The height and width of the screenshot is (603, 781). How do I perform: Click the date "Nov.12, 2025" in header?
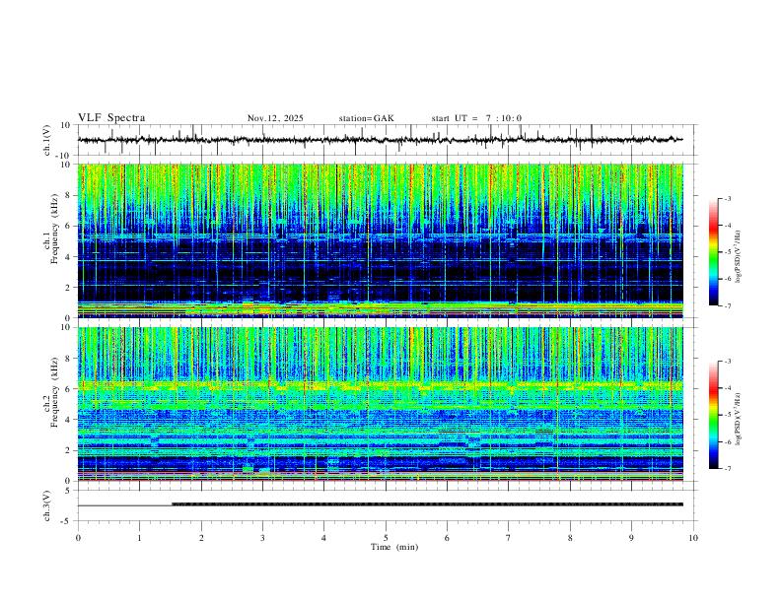click(275, 118)
